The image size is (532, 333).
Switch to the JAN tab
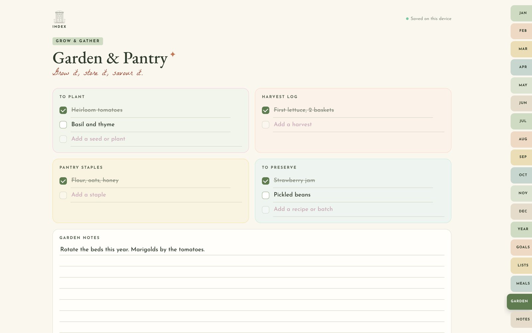click(521, 13)
